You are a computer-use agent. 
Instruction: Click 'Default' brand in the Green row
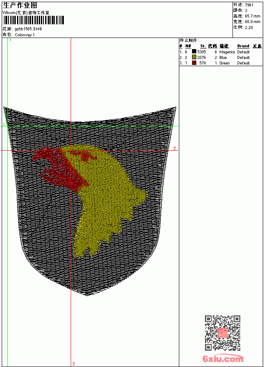tap(243, 63)
